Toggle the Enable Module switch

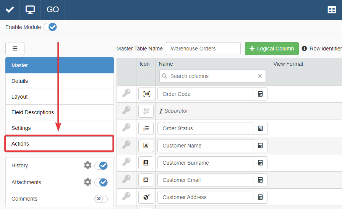click(x=50, y=27)
